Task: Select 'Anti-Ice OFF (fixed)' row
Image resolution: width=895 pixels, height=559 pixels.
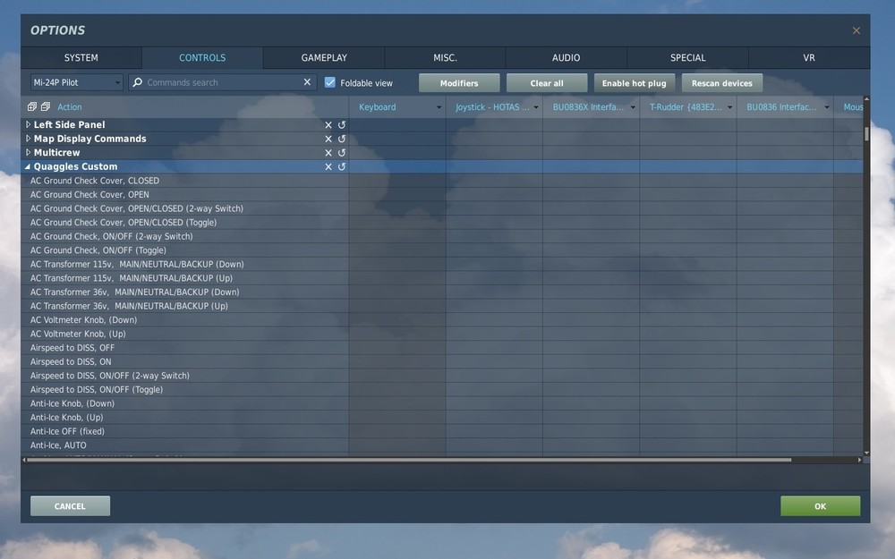Action: tap(185, 431)
